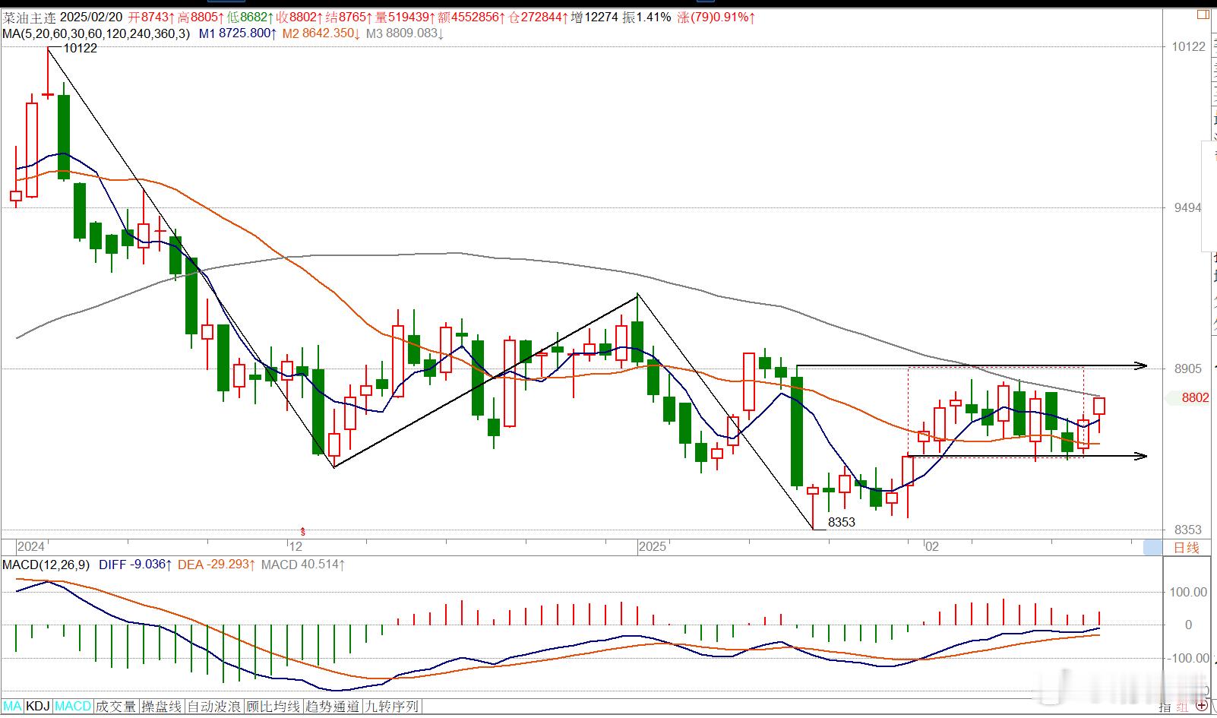The image size is (1217, 718).
Task: Switch to the 九转序列 indicator tab
Action: tap(392, 707)
